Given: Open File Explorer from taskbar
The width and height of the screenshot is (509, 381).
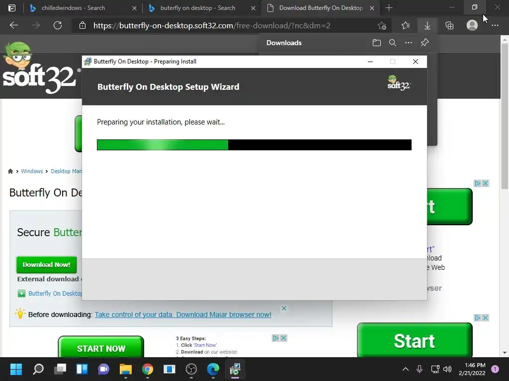Looking at the screenshot, I should [x=126, y=369].
